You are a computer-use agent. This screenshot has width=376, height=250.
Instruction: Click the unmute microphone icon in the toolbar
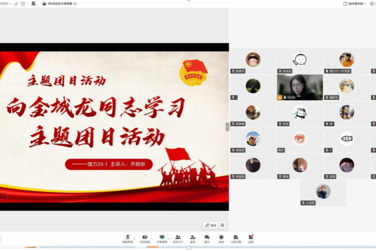coord(127,238)
